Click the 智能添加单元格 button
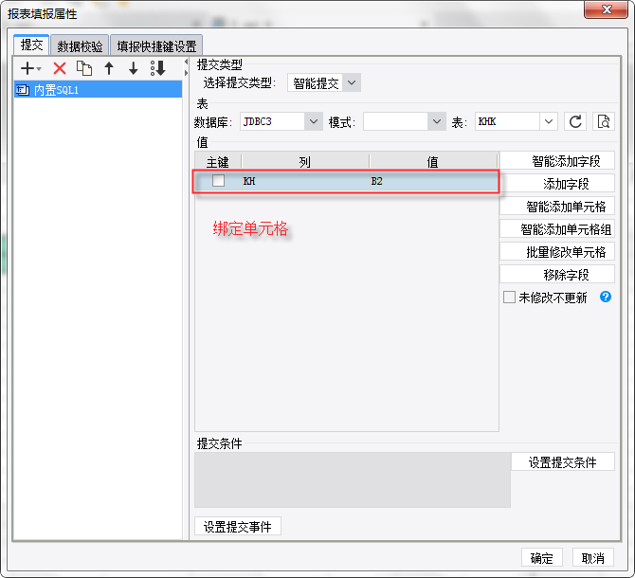Image resolution: width=635 pixels, height=578 pixels. (x=557, y=207)
